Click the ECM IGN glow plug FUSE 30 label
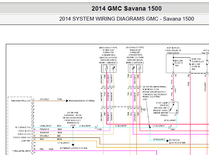Viewport: 209px width, 155px height. pyautogui.click(x=198, y=64)
